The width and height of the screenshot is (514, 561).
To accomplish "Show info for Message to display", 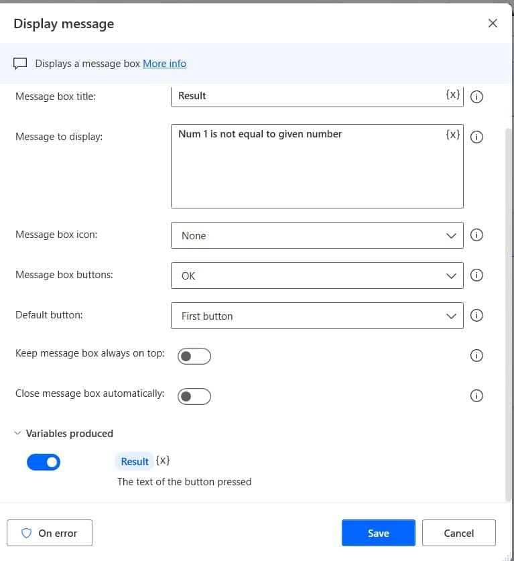I will [476, 137].
